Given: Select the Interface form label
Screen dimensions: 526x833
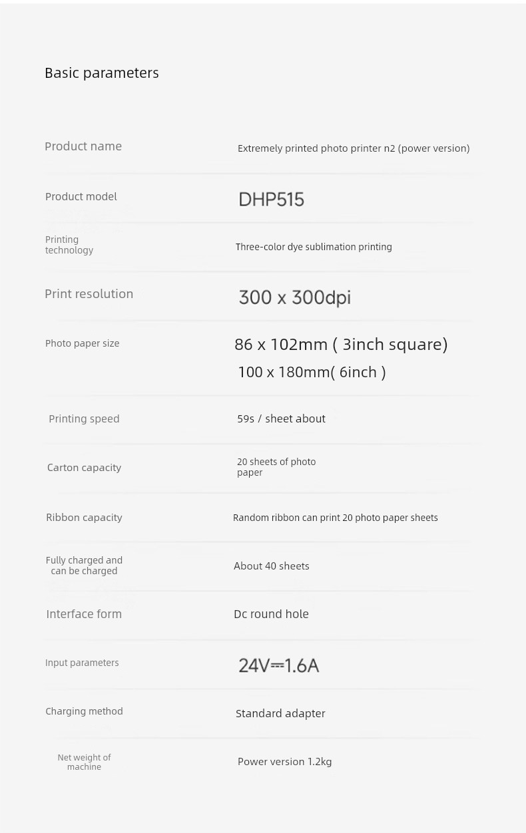Looking at the screenshot, I should point(84,614).
